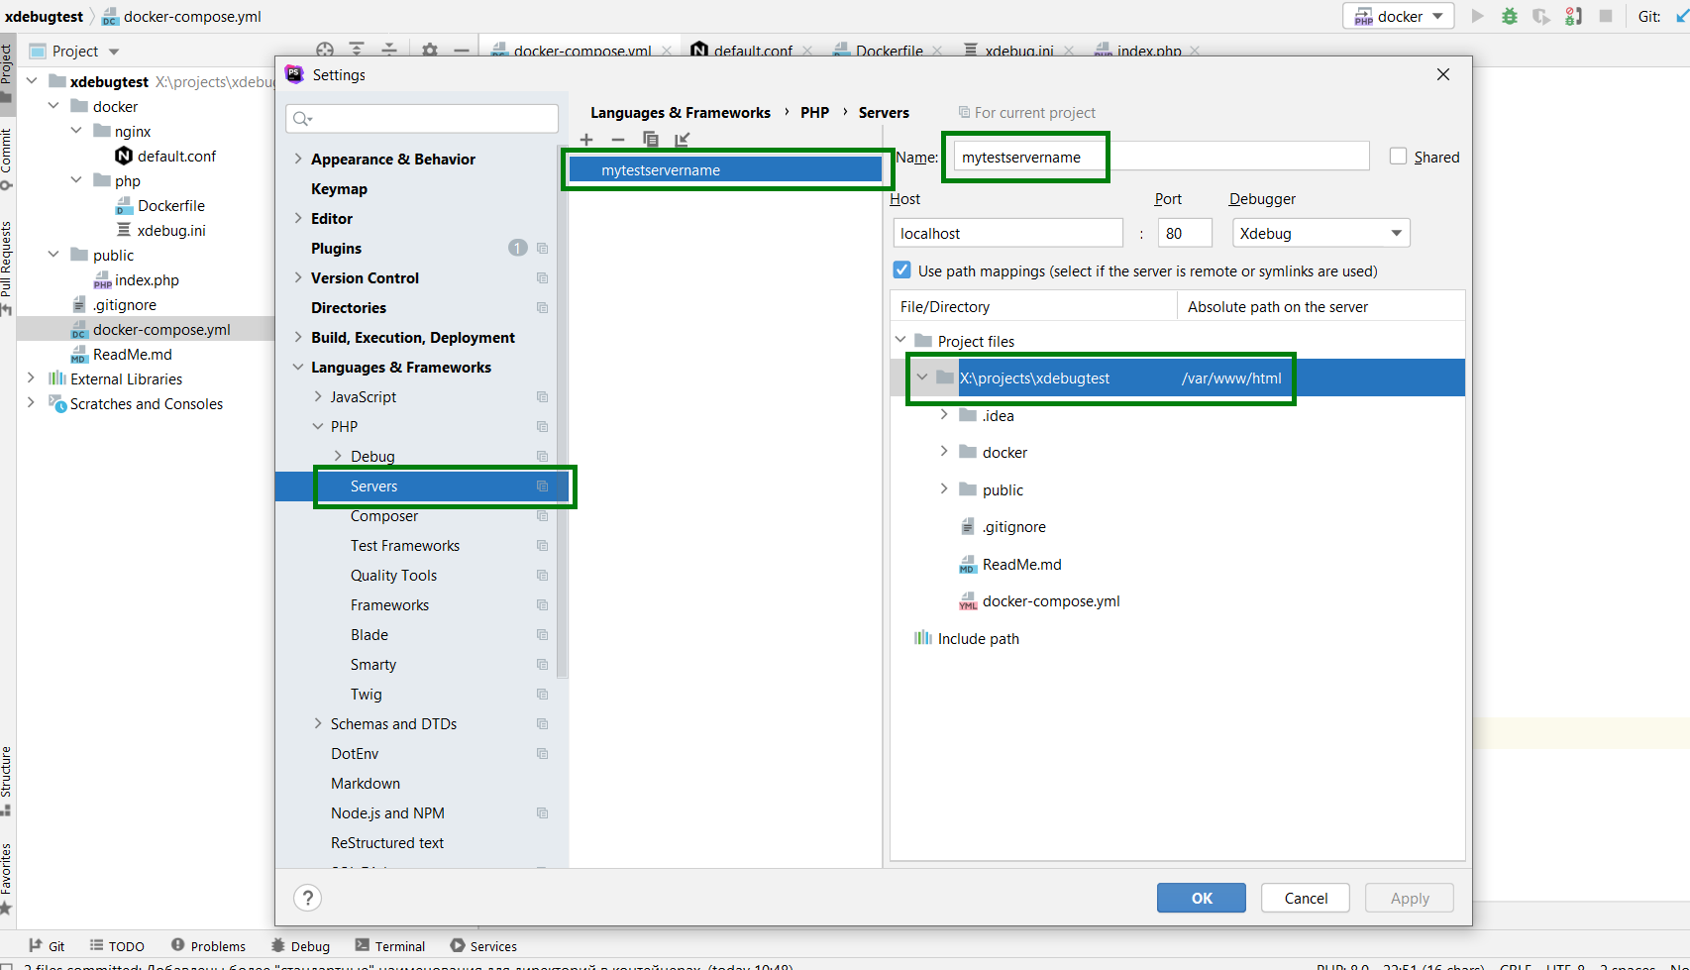This screenshot has width=1690, height=970.
Task: Click the select opened file target icon
Action: pos(325,50)
